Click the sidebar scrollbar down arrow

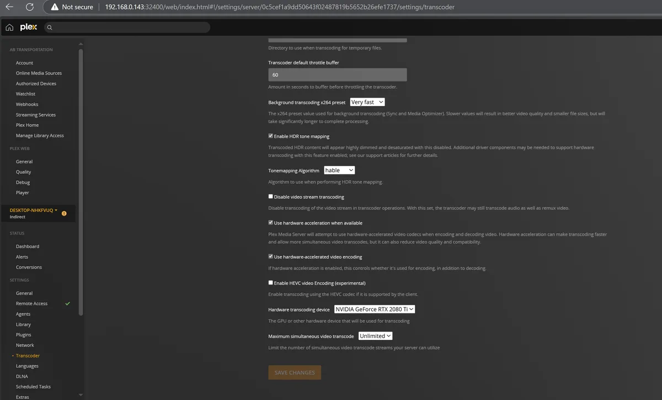pyautogui.click(x=81, y=395)
